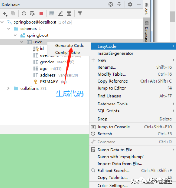Open the table editor icon in toolbar
The height and width of the screenshot is (188, 176).
pos(52,14)
